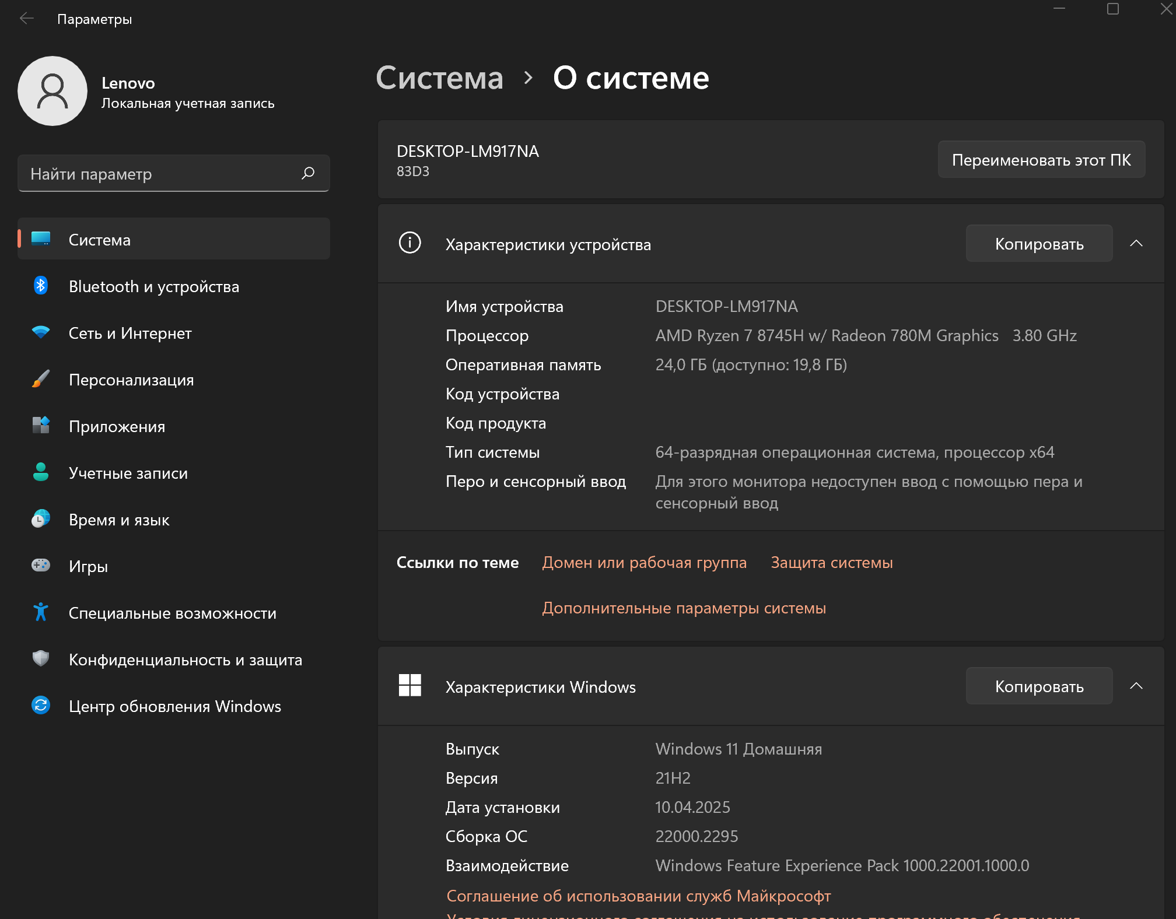Click the Wi-Fi network sidebar icon
This screenshot has height=919, width=1176.
coord(41,332)
